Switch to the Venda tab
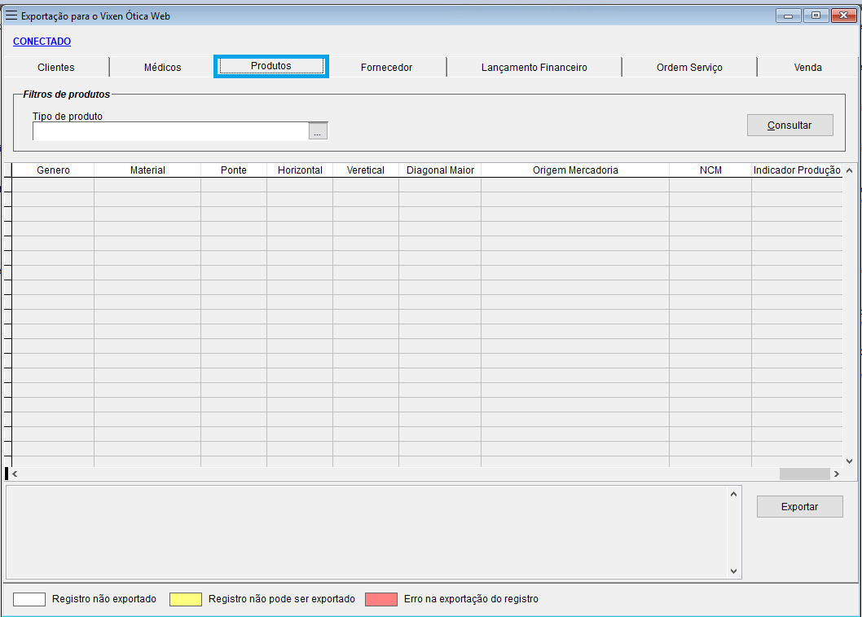 (x=807, y=68)
